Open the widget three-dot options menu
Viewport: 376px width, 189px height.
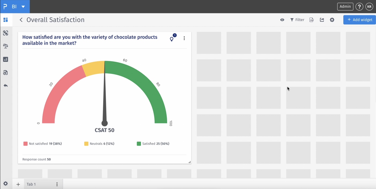click(184, 38)
